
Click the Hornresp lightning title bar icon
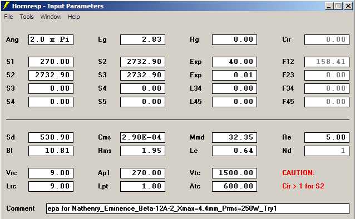(x=6, y=6)
